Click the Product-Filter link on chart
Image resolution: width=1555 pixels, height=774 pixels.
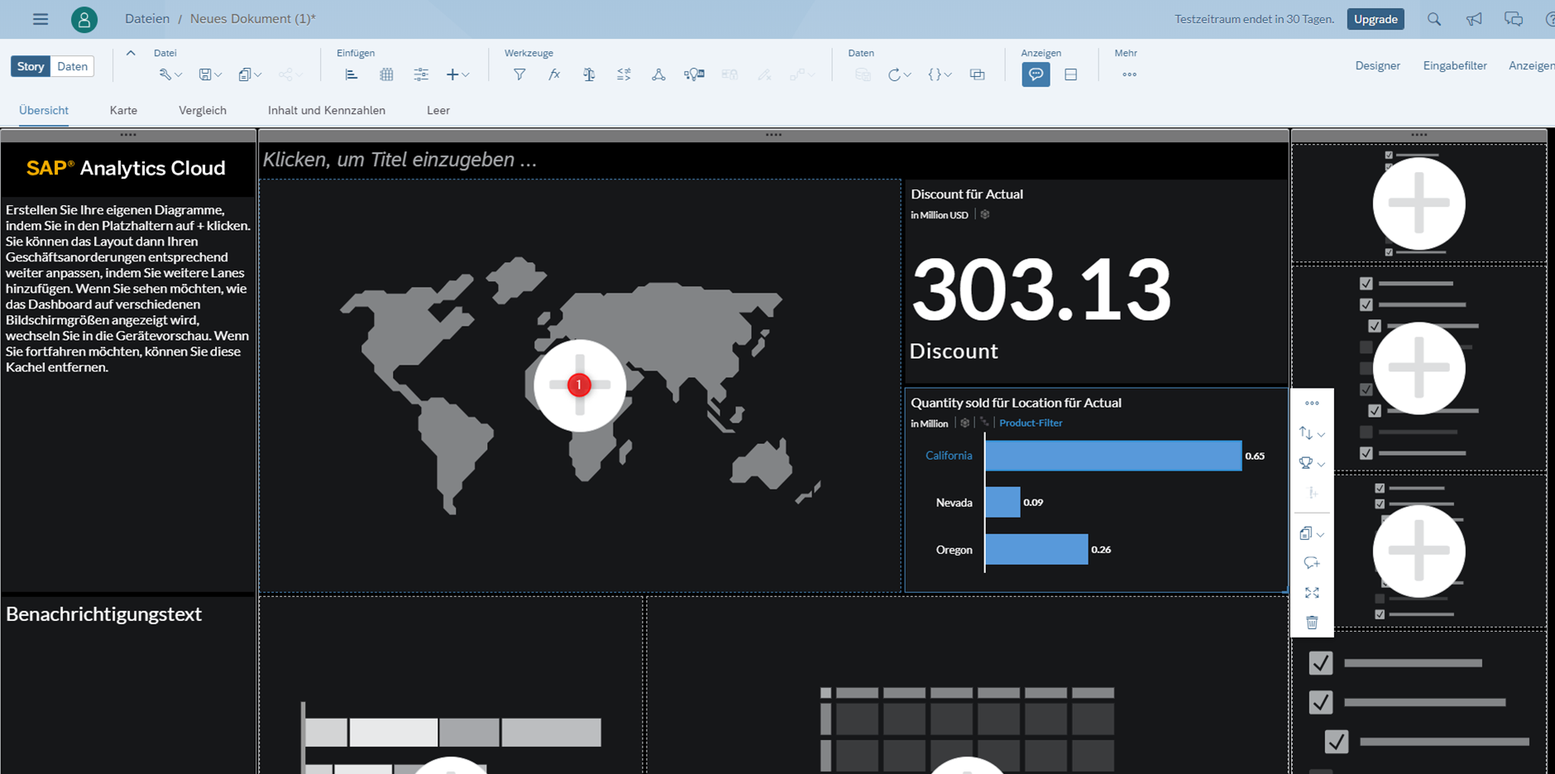pos(1031,423)
